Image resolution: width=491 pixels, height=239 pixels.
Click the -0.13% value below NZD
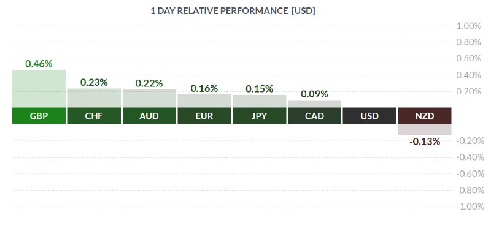(425, 142)
